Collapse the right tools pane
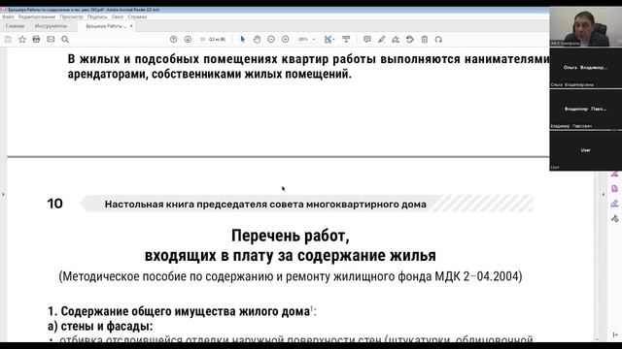This screenshot has height=349, width=622. [604, 194]
